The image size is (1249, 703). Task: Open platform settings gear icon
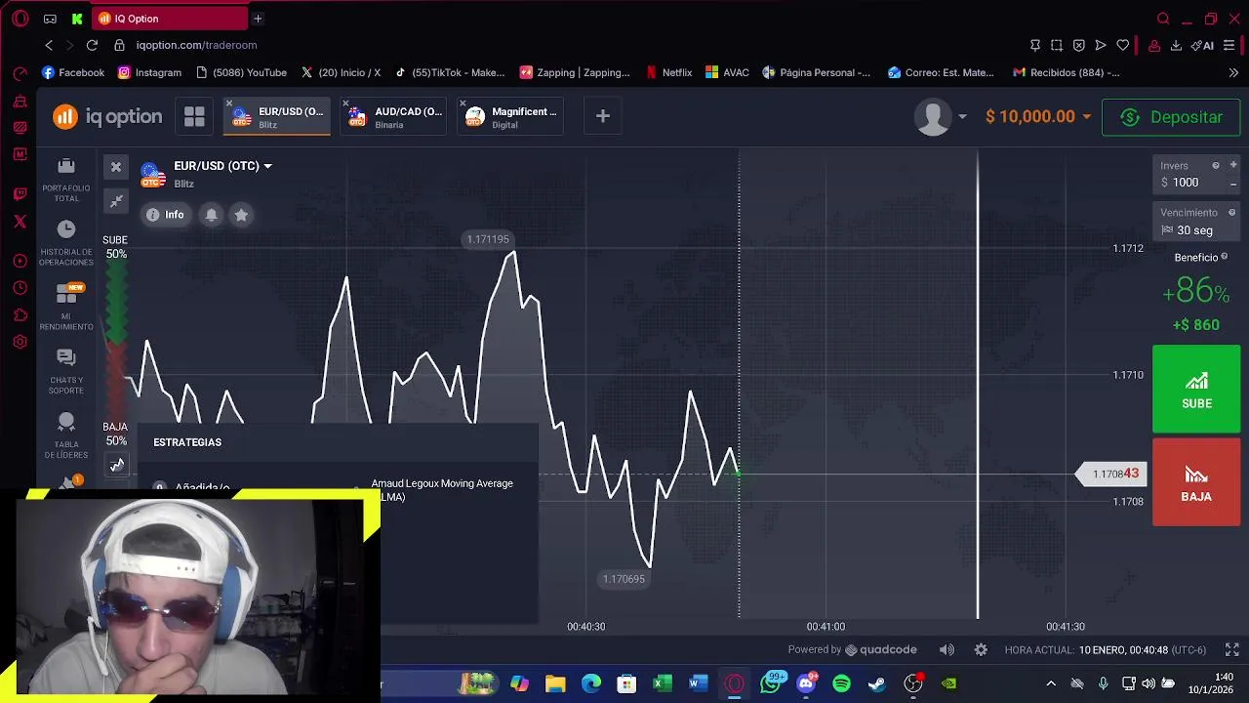(x=981, y=650)
